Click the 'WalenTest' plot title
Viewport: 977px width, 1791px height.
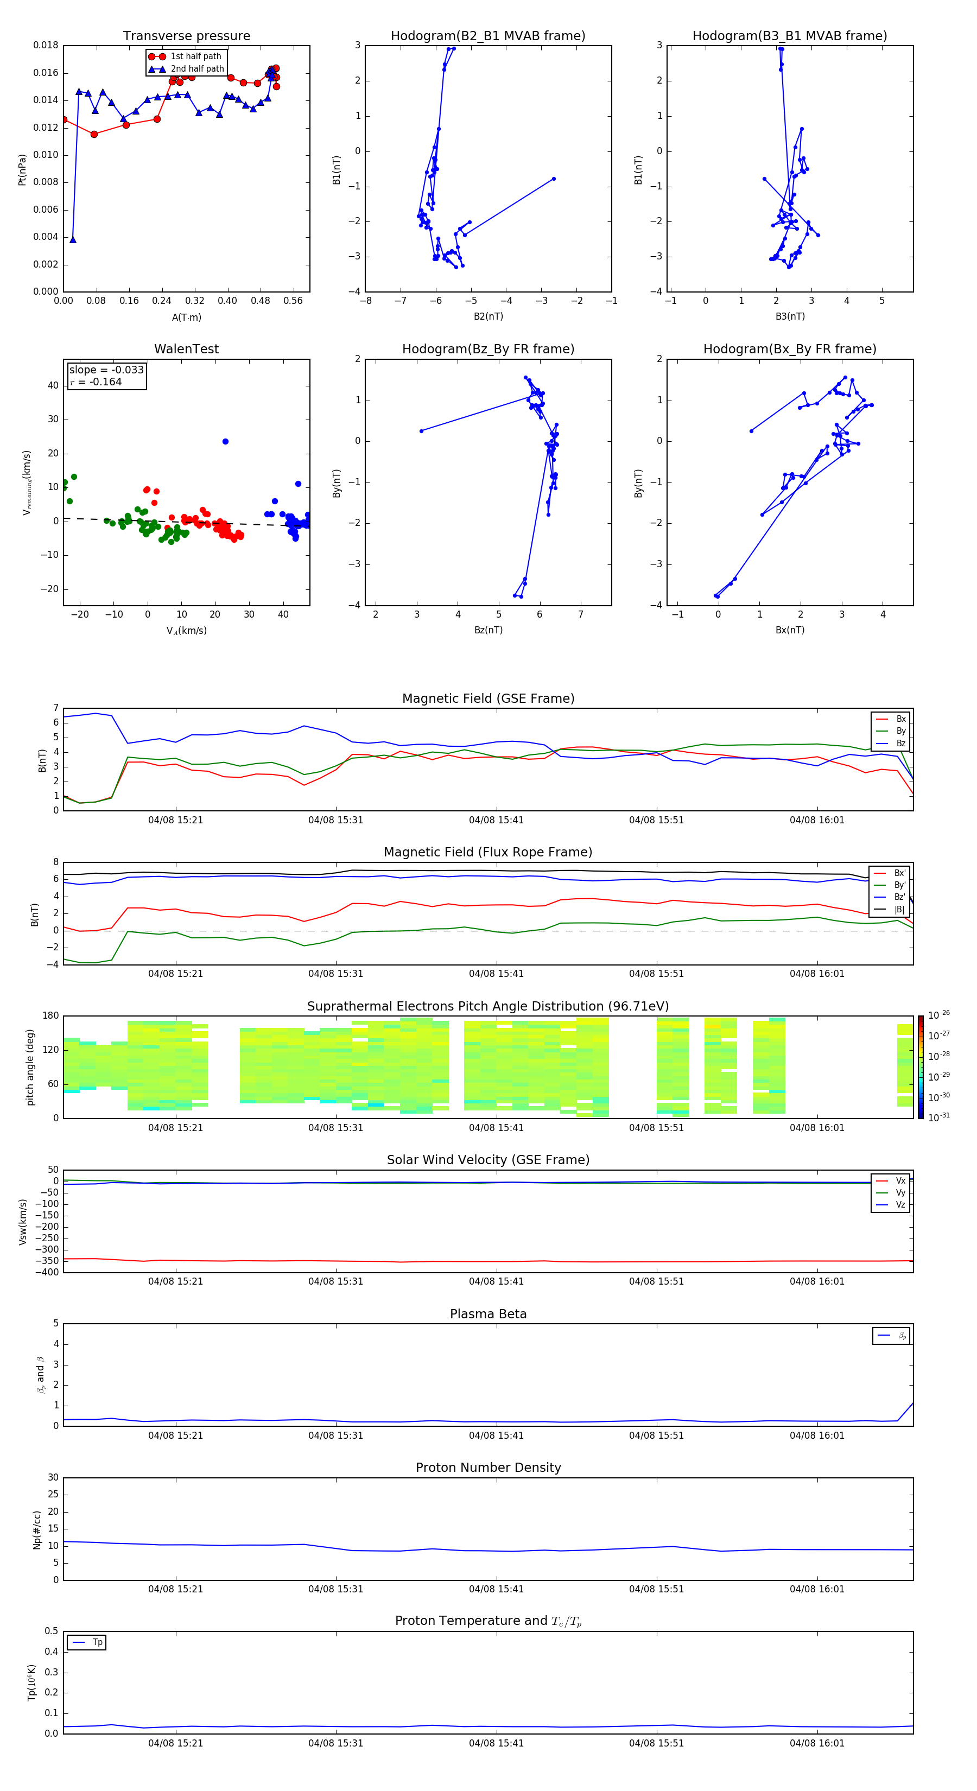[x=186, y=349]
